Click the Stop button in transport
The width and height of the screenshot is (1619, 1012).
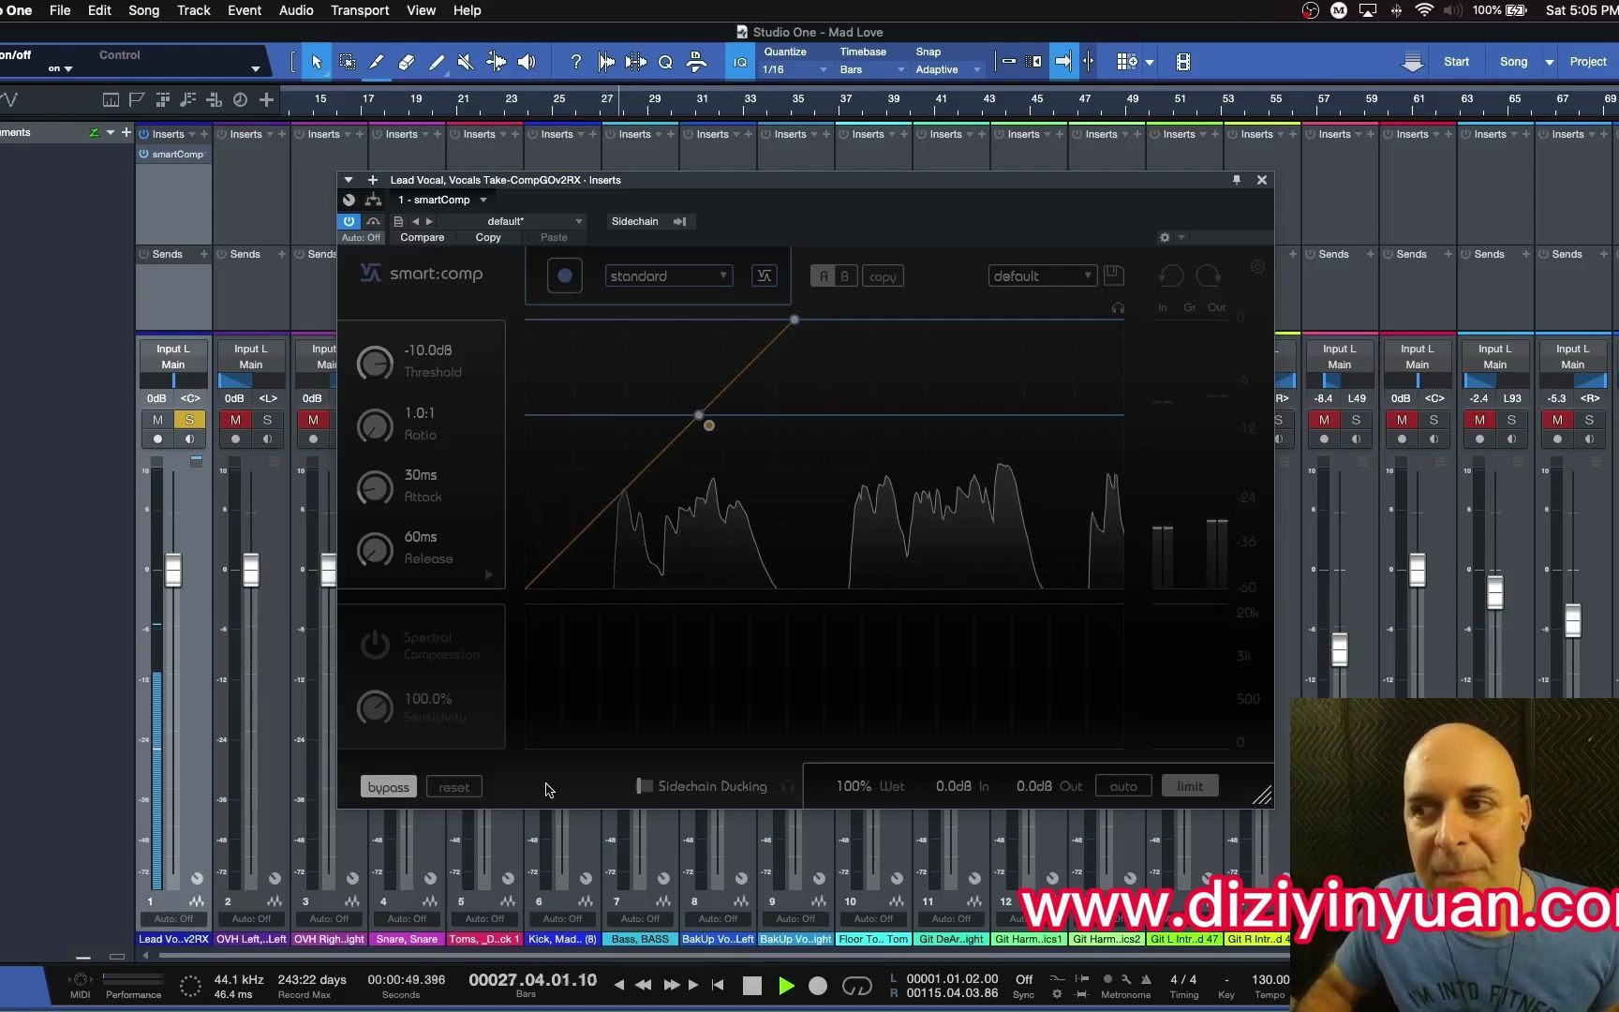[752, 986]
